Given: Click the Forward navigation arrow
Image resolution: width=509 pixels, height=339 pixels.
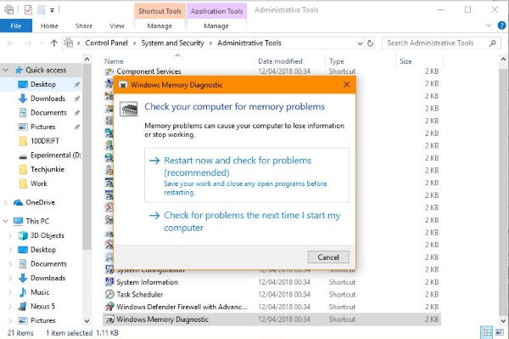Looking at the screenshot, I should tap(28, 42).
